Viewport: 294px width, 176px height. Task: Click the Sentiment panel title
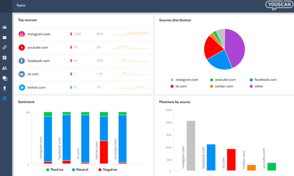coord(26,102)
